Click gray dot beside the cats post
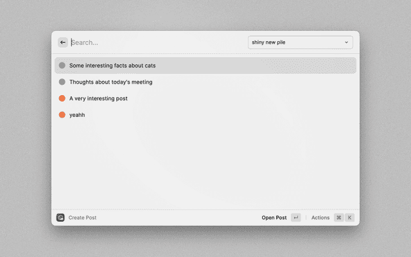 click(62, 66)
